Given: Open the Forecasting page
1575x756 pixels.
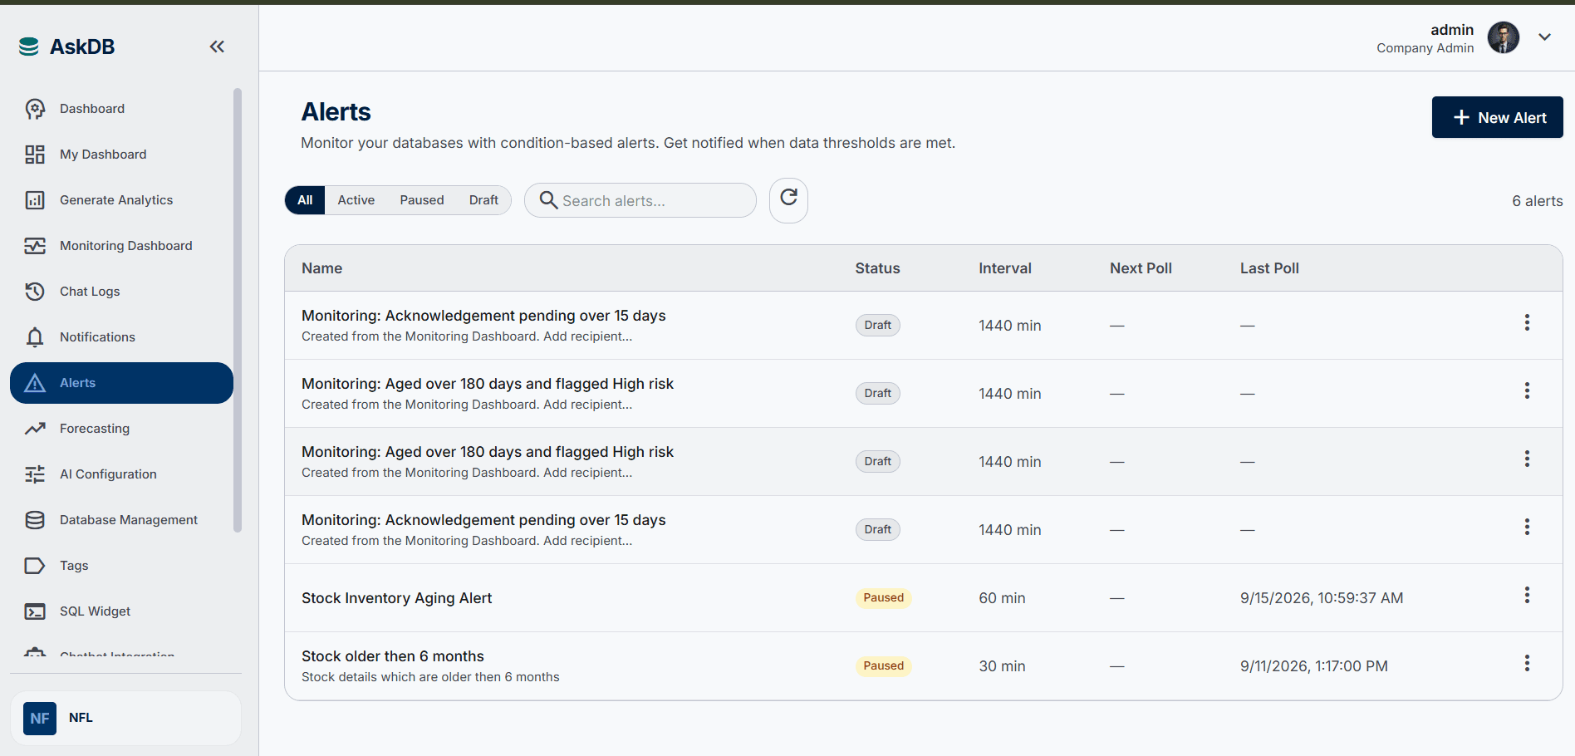Looking at the screenshot, I should 121,429.
